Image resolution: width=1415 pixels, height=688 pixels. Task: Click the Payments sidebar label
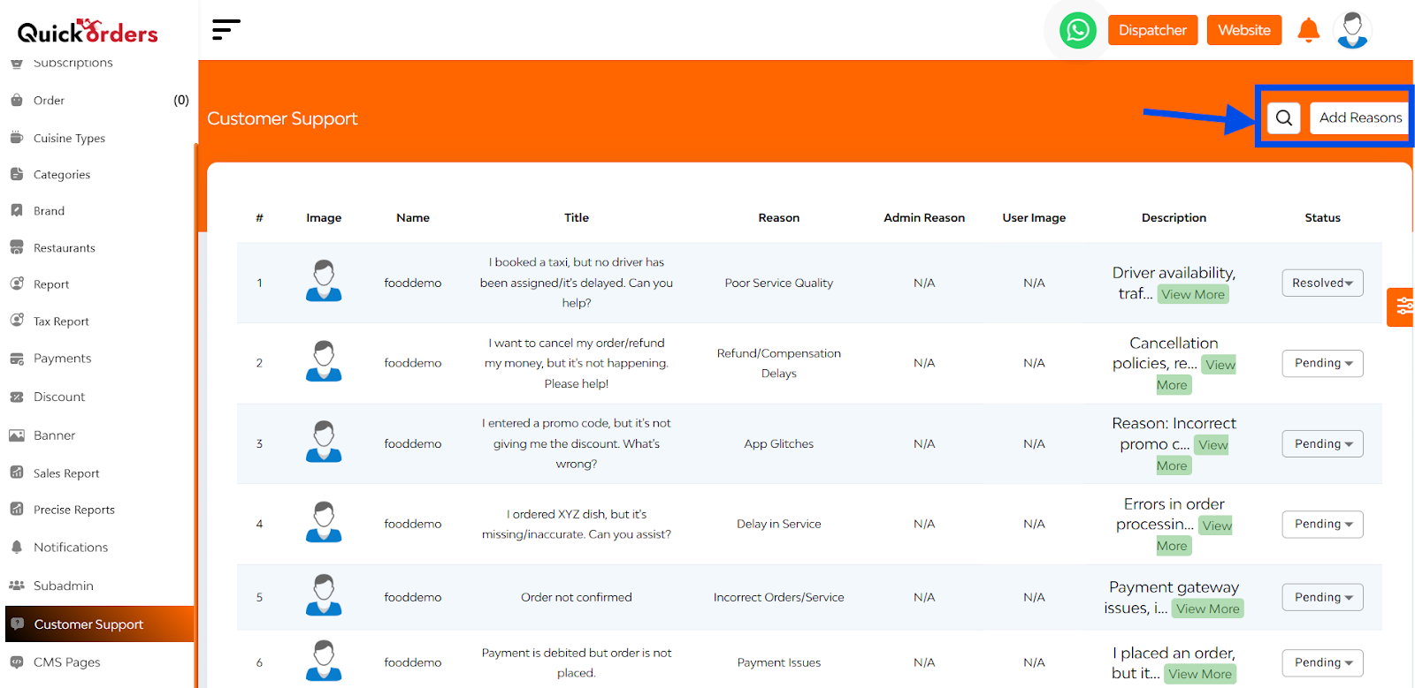click(62, 358)
